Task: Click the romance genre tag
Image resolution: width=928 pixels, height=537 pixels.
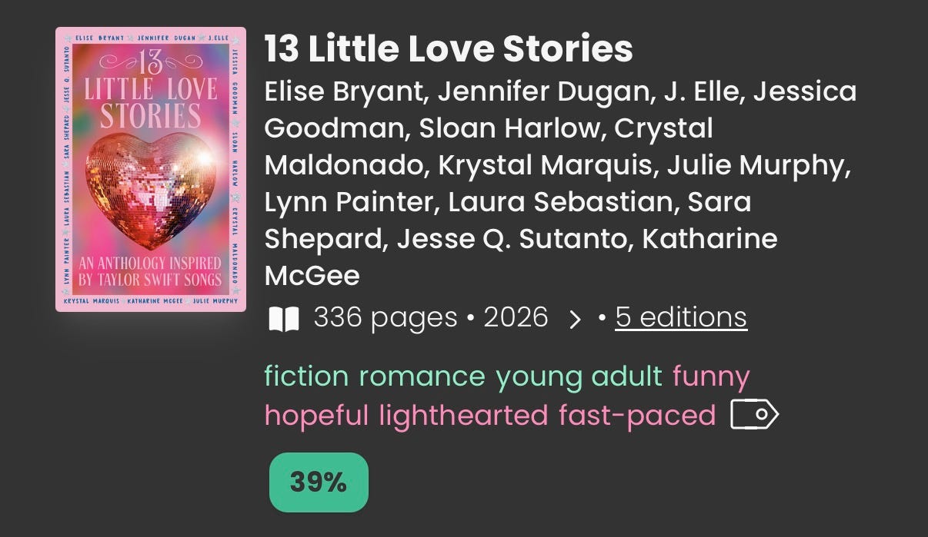Action: coord(422,376)
